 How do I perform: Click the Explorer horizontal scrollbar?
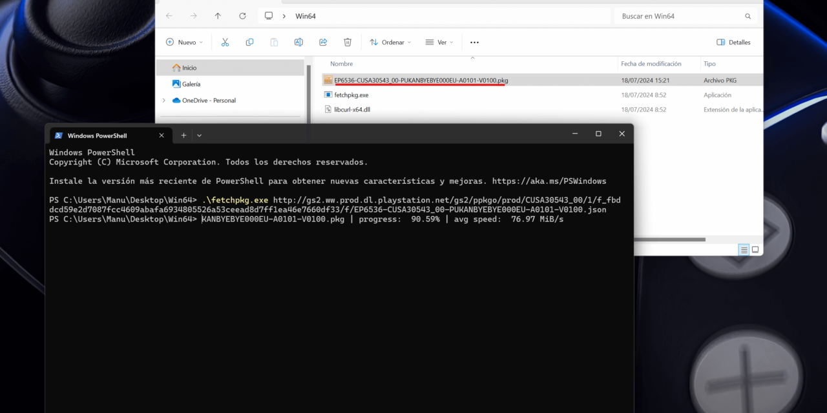tap(669, 239)
